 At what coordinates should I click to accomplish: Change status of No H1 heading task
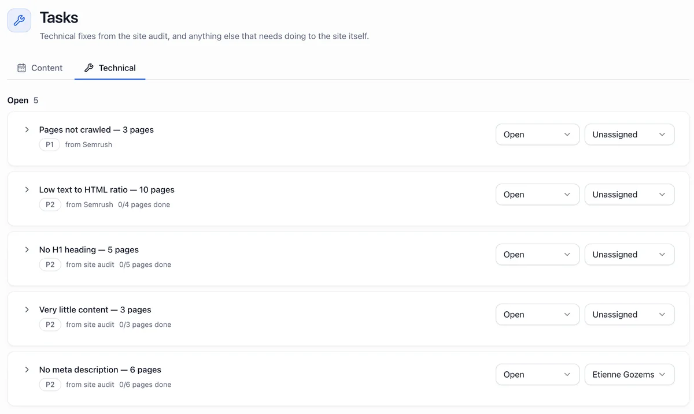pos(537,255)
